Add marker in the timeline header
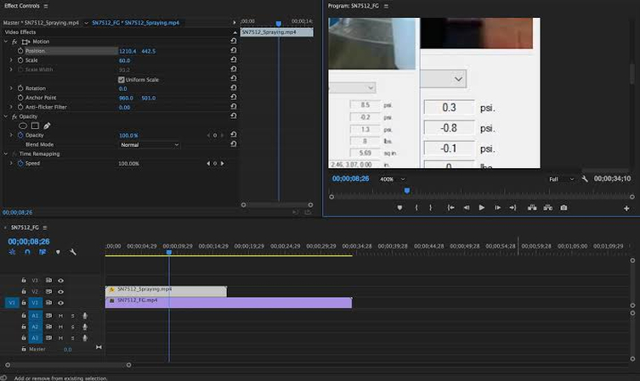Image resolution: width=640 pixels, height=381 pixels. pos(58,252)
